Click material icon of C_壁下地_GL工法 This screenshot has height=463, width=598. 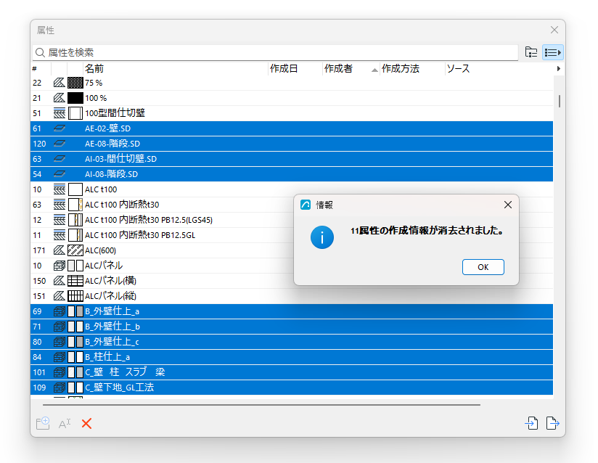click(59, 388)
